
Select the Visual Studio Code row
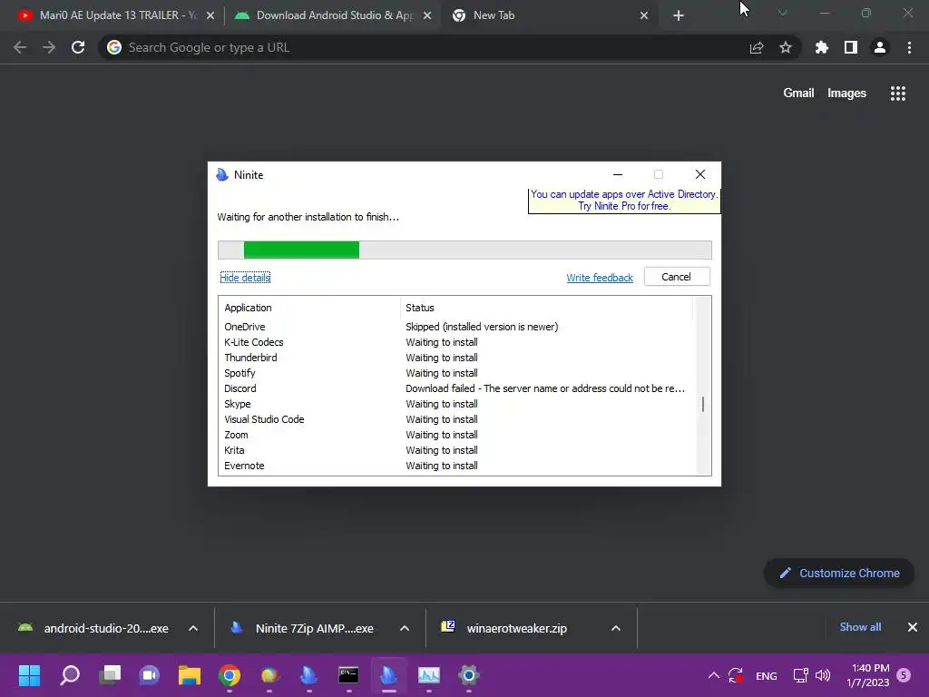pos(456,419)
